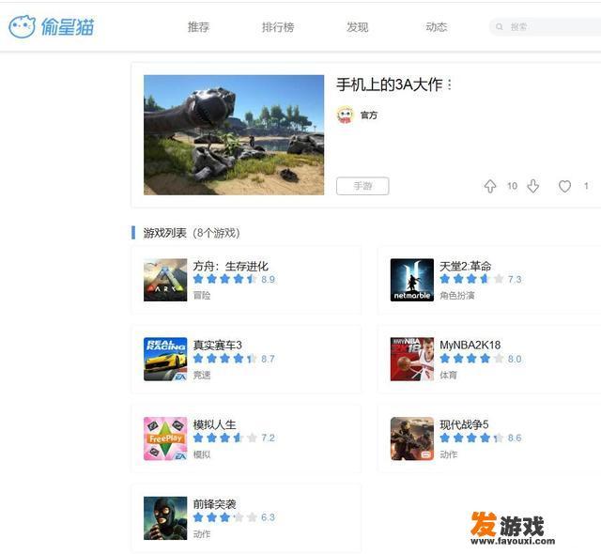This screenshot has height=554, width=601.
Task: Click the 偷星猫 cat logo icon
Action: (22, 27)
